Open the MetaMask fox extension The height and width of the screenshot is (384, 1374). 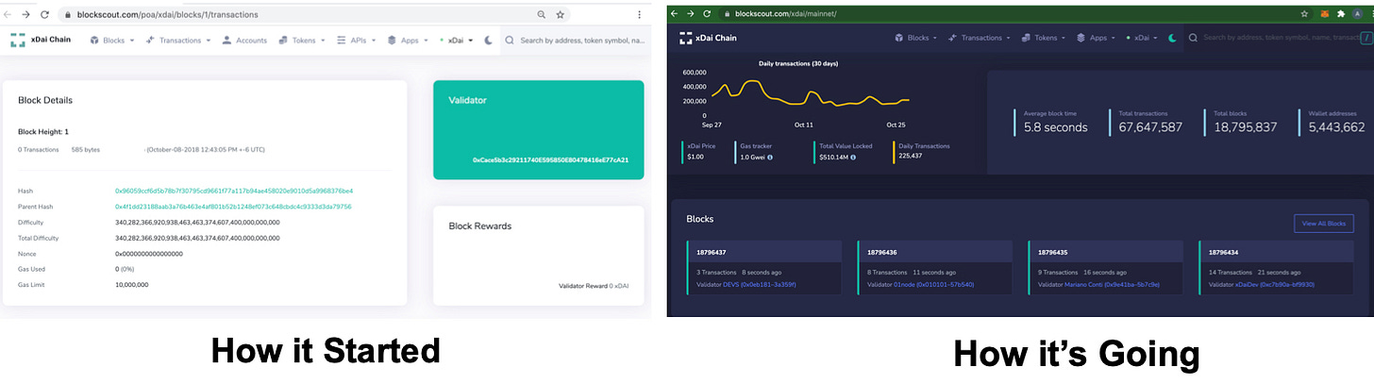click(1324, 14)
